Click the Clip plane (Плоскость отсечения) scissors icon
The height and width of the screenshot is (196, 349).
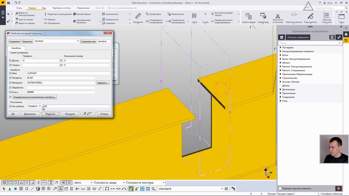tap(277, 16)
